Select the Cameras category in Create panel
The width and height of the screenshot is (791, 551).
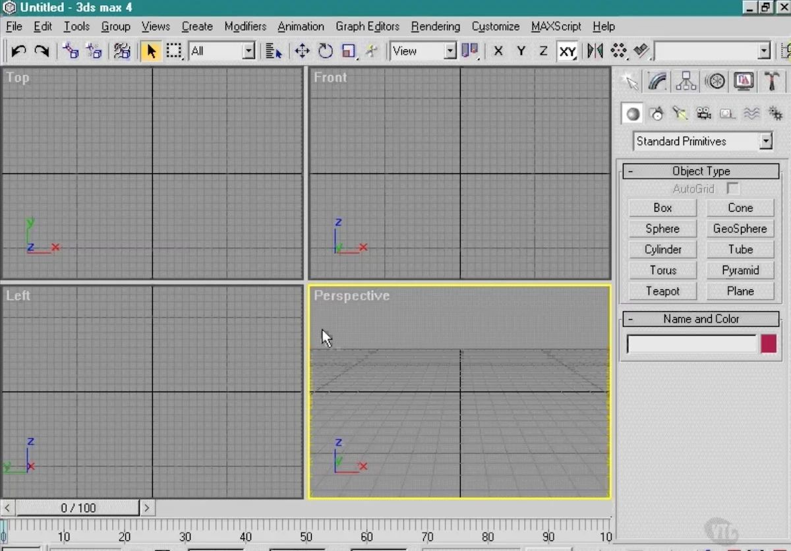click(703, 113)
